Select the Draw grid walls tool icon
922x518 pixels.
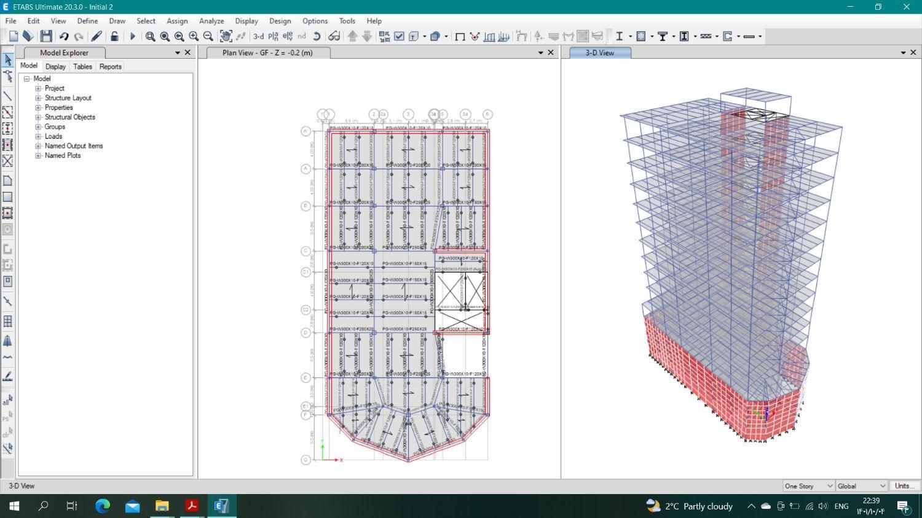tap(7, 321)
